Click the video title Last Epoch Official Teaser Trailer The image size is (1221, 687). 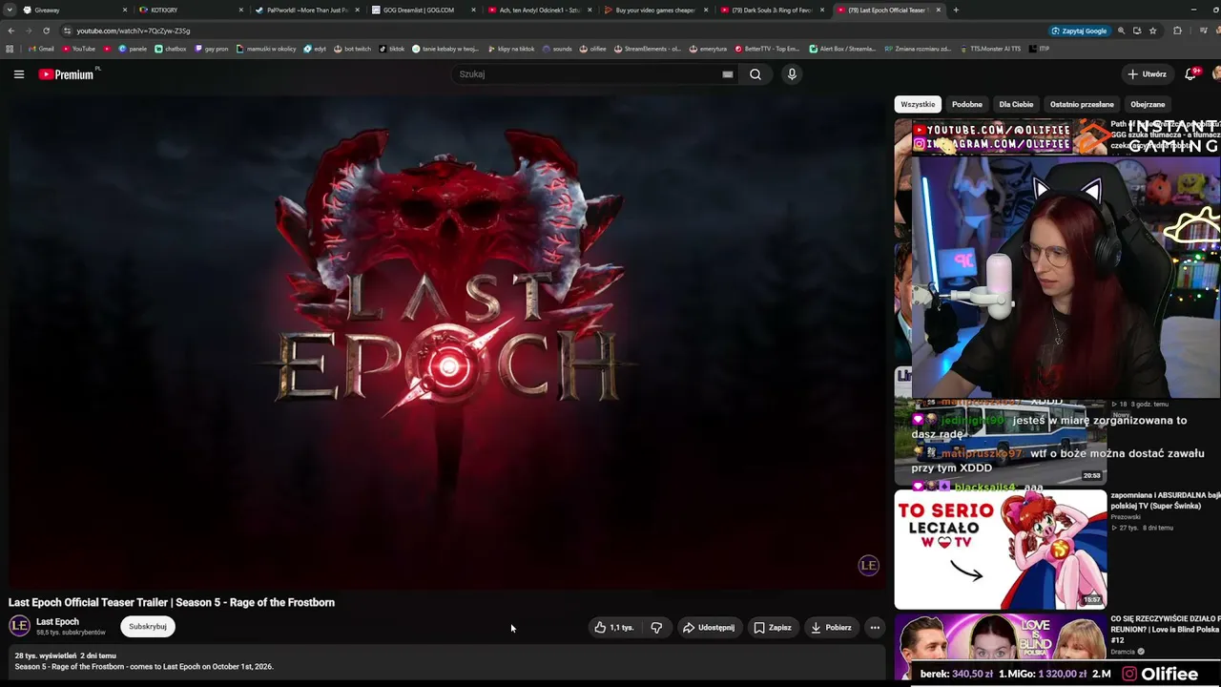click(x=172, y=602)
